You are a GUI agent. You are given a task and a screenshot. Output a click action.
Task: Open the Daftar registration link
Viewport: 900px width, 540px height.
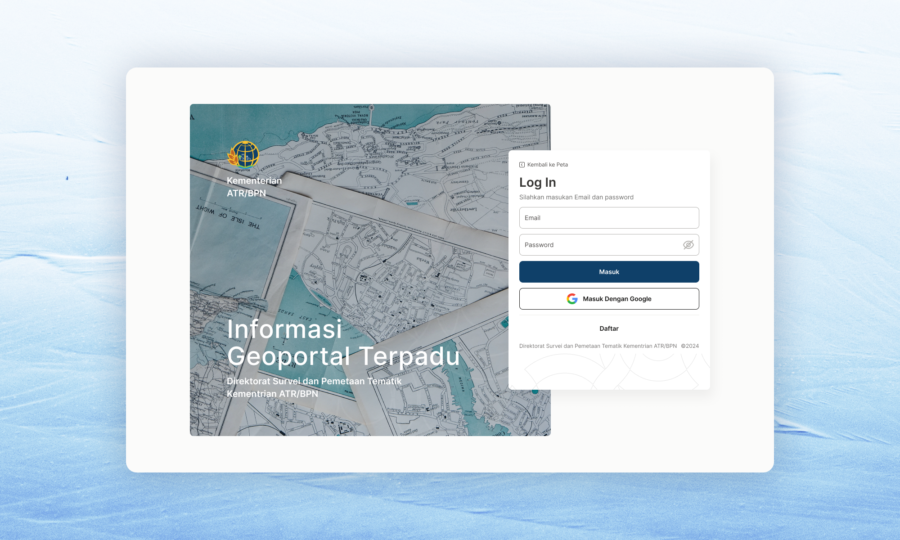coord(609,328)
